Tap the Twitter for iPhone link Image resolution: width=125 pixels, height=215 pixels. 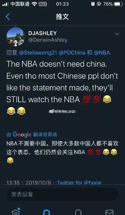tap(79, 182)
